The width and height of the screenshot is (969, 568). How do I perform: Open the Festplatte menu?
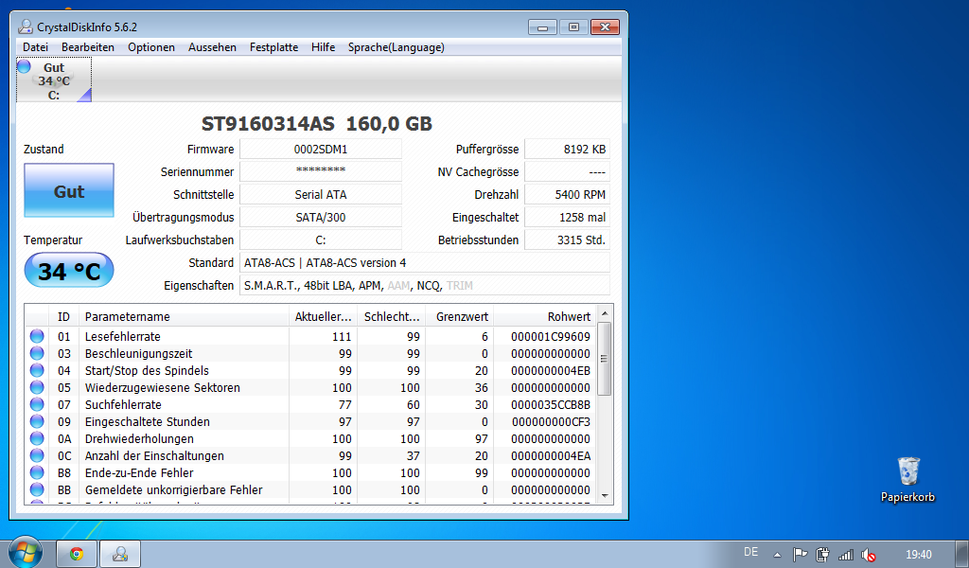pyautogui.click(x=273, y=47)
